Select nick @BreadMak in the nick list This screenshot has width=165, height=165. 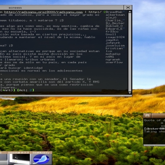click(x=114, y=12)
